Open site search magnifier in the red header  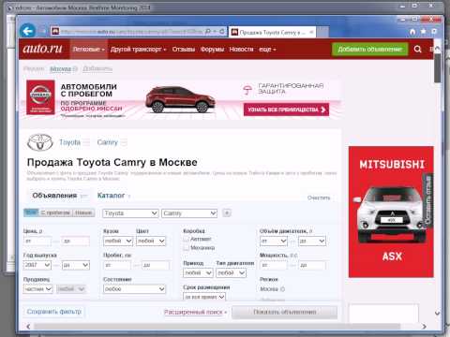(417, 50)
